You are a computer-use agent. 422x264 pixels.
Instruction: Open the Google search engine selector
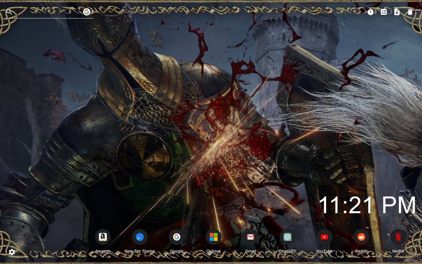point(87,12)
